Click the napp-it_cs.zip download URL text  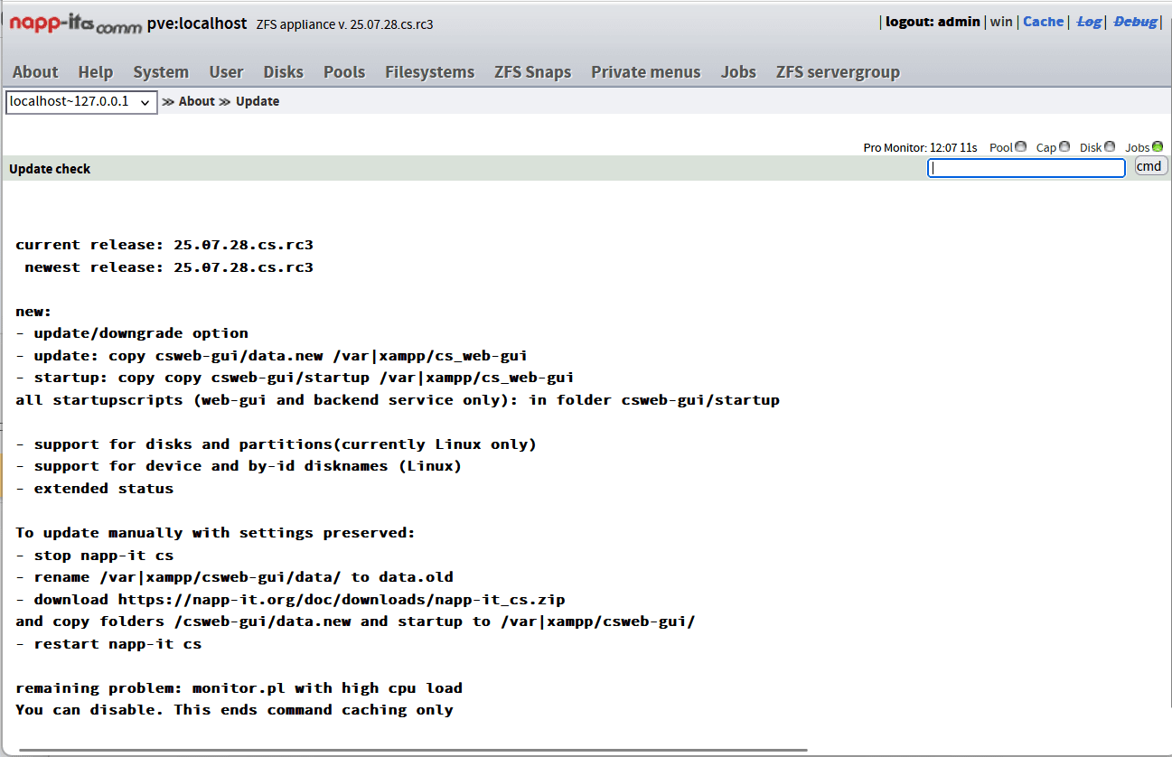342,599
